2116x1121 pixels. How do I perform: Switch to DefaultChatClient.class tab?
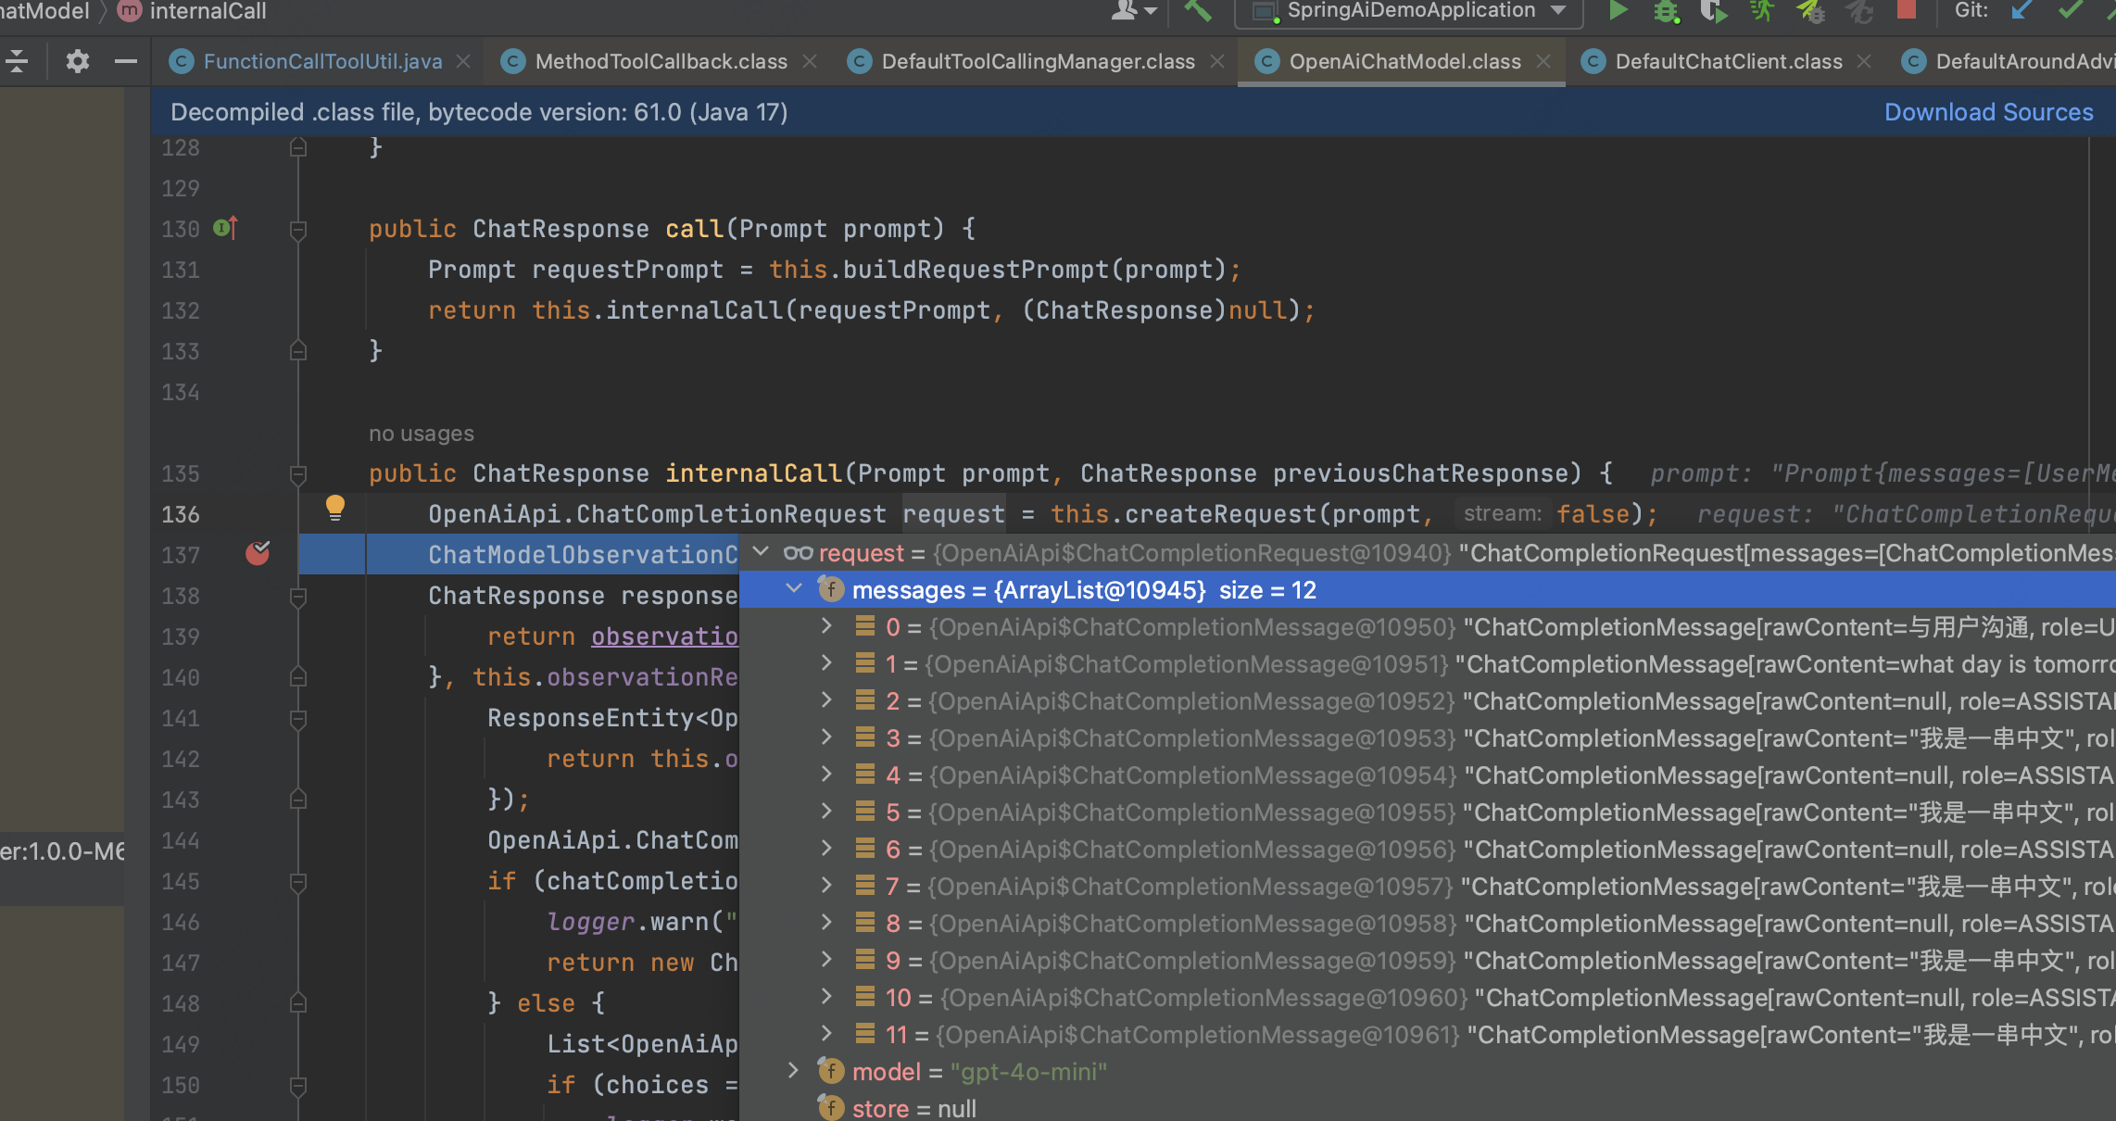point(1729,61)
